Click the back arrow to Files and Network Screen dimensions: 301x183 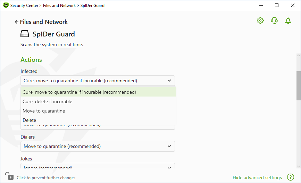[17, 22]
